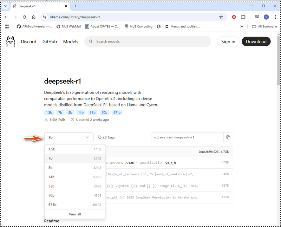Pick the 32b option in dropdown
The width and height of the screenshot is (281, 227).
pos(75,186)
